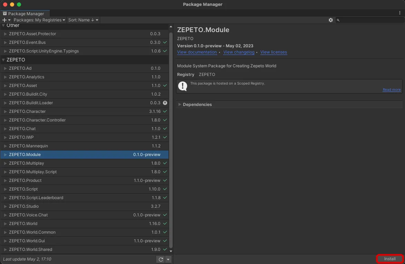Image resolution: width=405 pixels, height=264 pixels.
Task: Expand versions of ZEPETO.Character.Controller
Action: (5, 120)
